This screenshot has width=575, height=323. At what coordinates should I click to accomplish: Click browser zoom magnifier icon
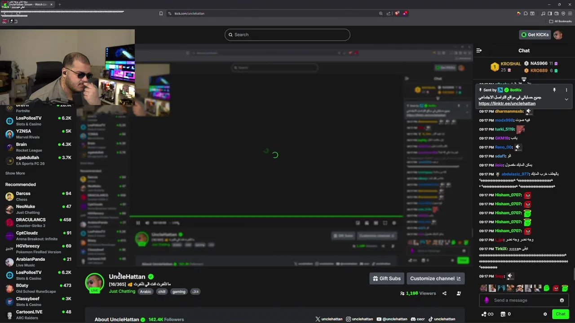pos(381,13)
